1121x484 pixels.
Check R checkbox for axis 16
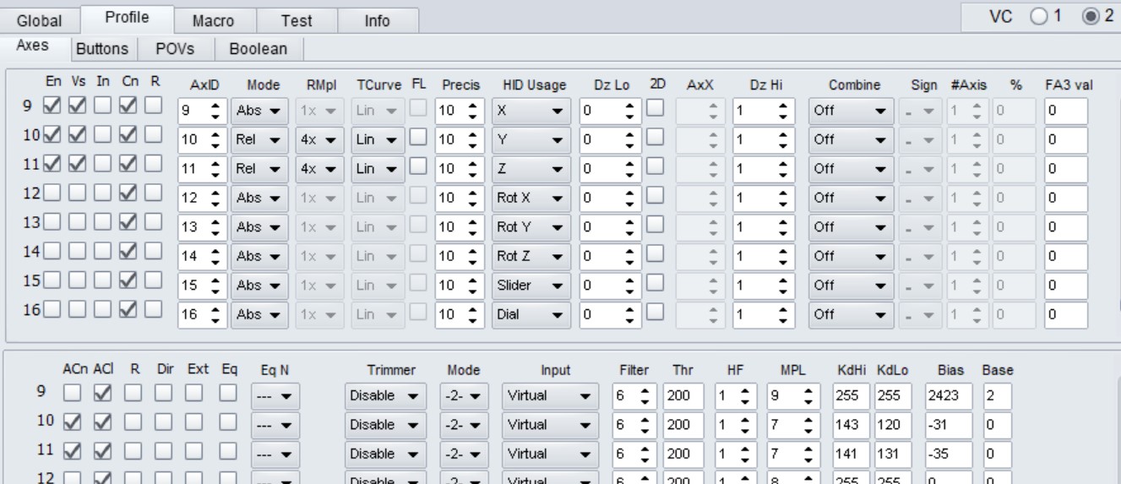tap(153, 309)
